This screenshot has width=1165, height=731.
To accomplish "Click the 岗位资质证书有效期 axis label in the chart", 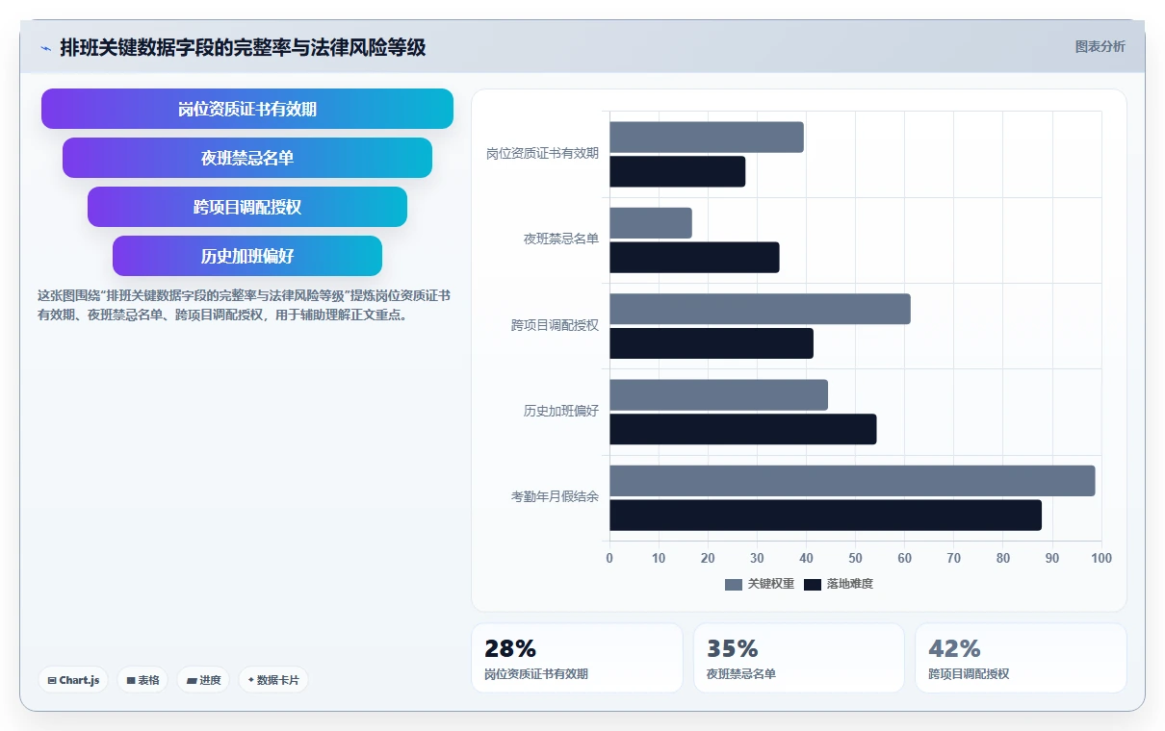I will [x=542, y=153].
